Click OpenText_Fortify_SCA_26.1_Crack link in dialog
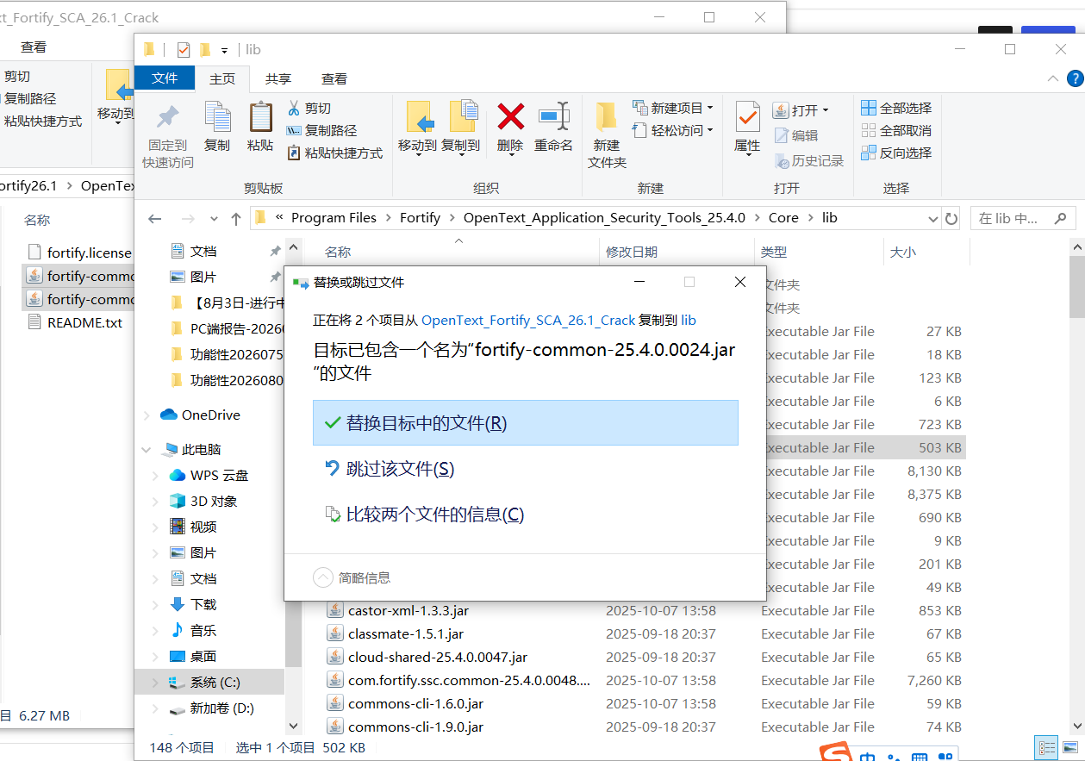The image size is (1085, 761). click(528, 320)
